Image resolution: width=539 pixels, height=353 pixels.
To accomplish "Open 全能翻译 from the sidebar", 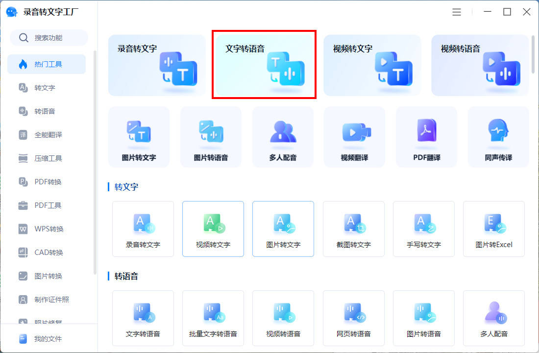I will pyautogui.click(x=46, y=135).
